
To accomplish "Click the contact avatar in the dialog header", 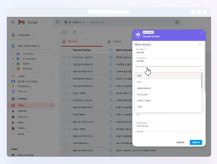I will click(x=138, y=35).
